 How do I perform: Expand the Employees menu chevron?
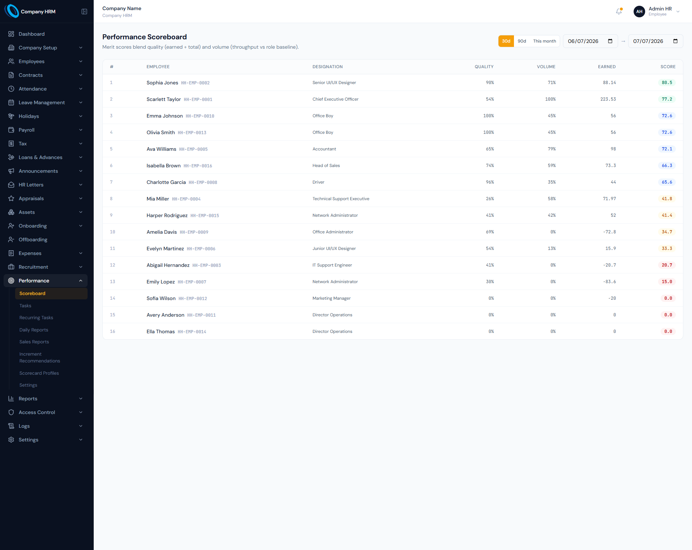pyautogui.click(x=81, y=61)
